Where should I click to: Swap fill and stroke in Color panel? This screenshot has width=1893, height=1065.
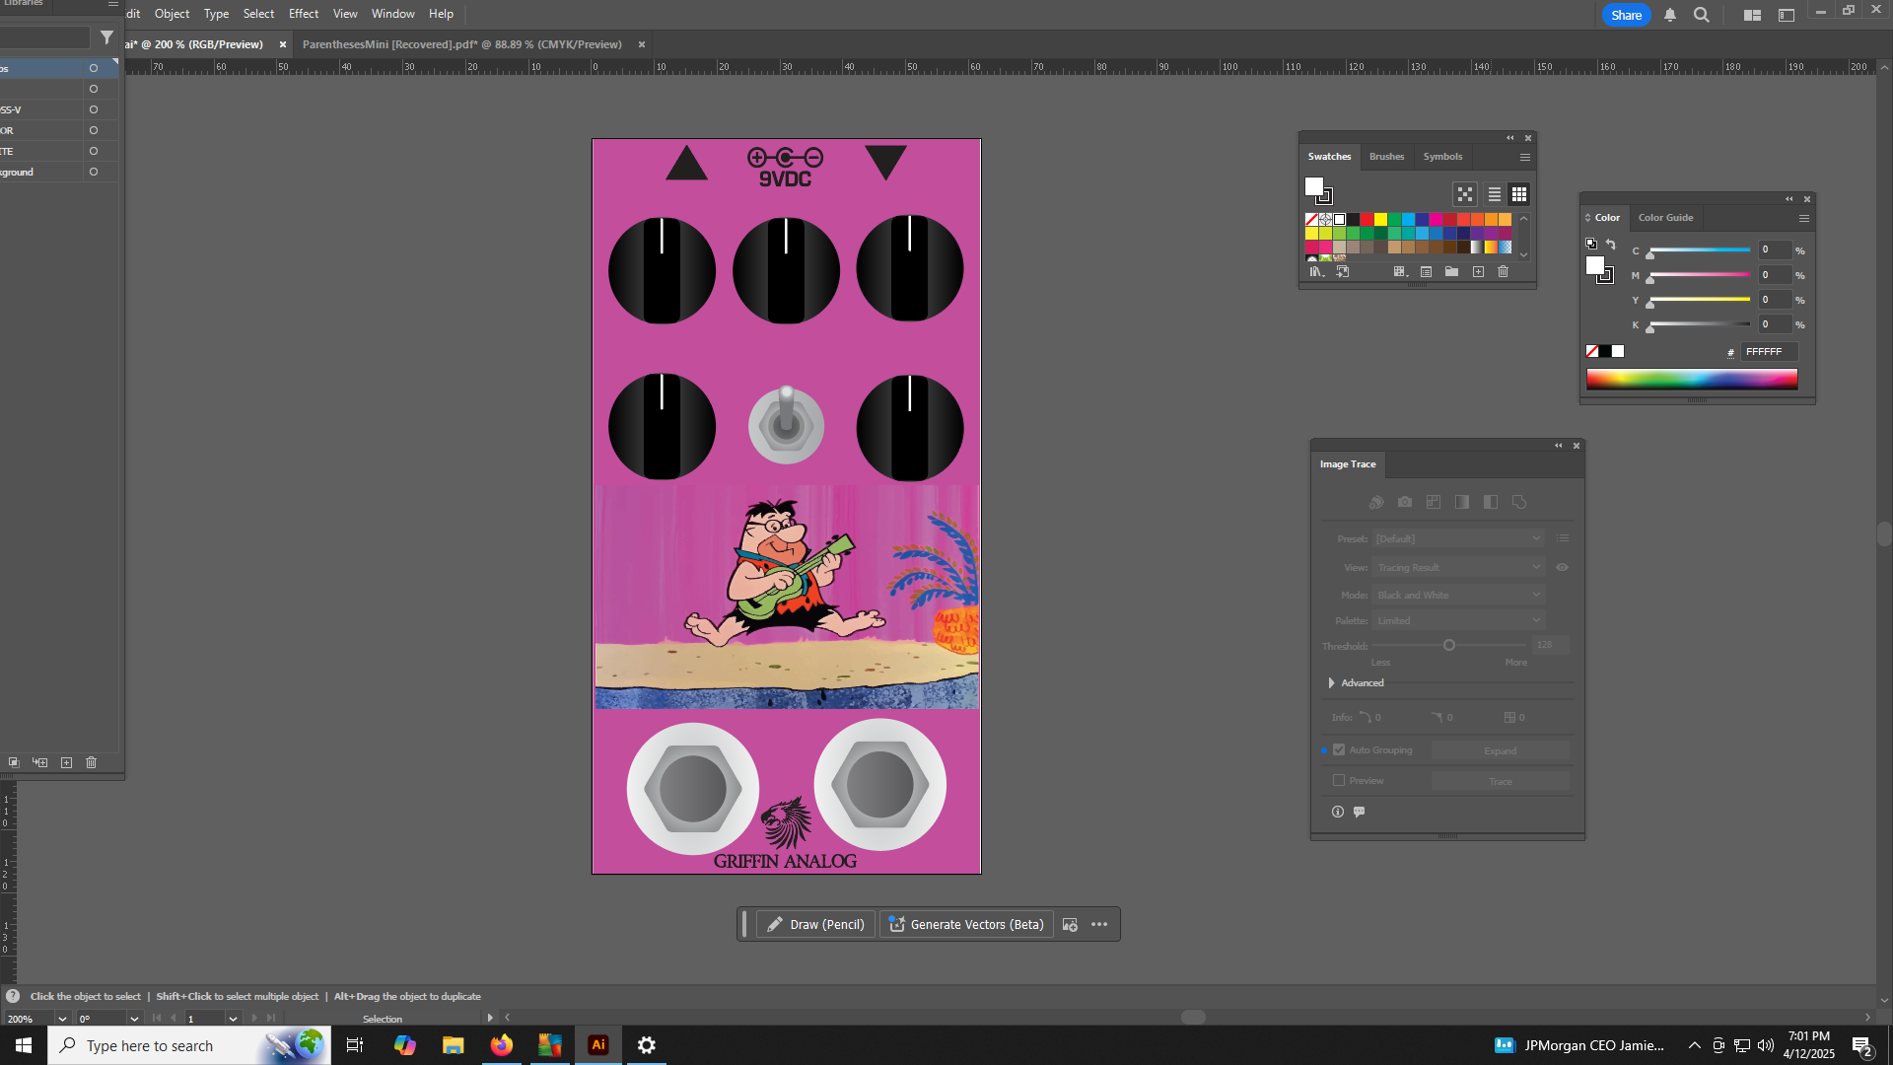[x=1611, y=244]
